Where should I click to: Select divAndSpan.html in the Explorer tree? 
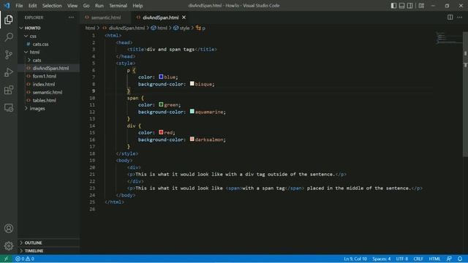(49, 68)
